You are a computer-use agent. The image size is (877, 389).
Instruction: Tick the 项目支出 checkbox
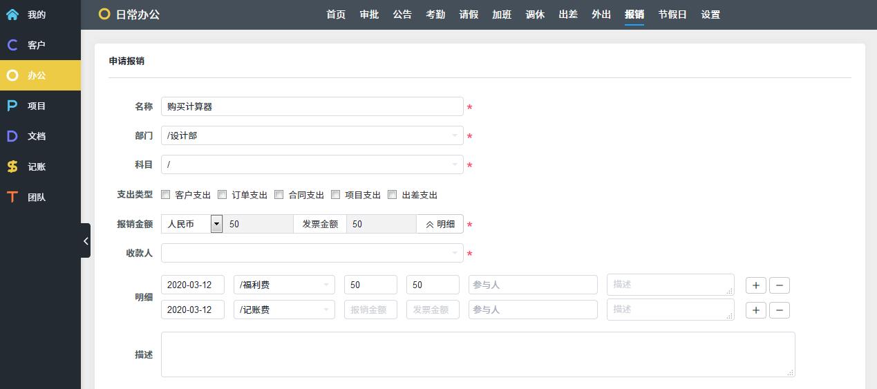point(336,195)
